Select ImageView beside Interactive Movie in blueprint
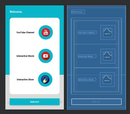 click(108, 56)
